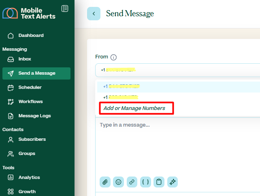Image resolution: width=260 pixels, height=196 pixels.
Task: Click the From field label
Action: pyautogui.click(x=102, y=57)
